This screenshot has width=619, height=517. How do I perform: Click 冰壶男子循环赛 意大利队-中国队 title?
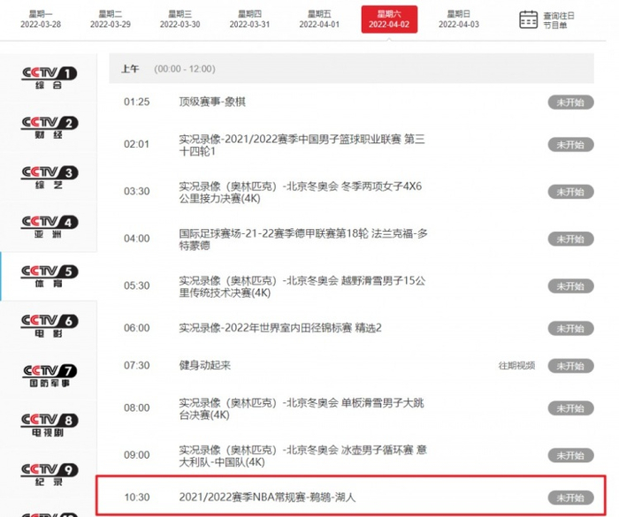pyautogui.click(x=303, y=456)
